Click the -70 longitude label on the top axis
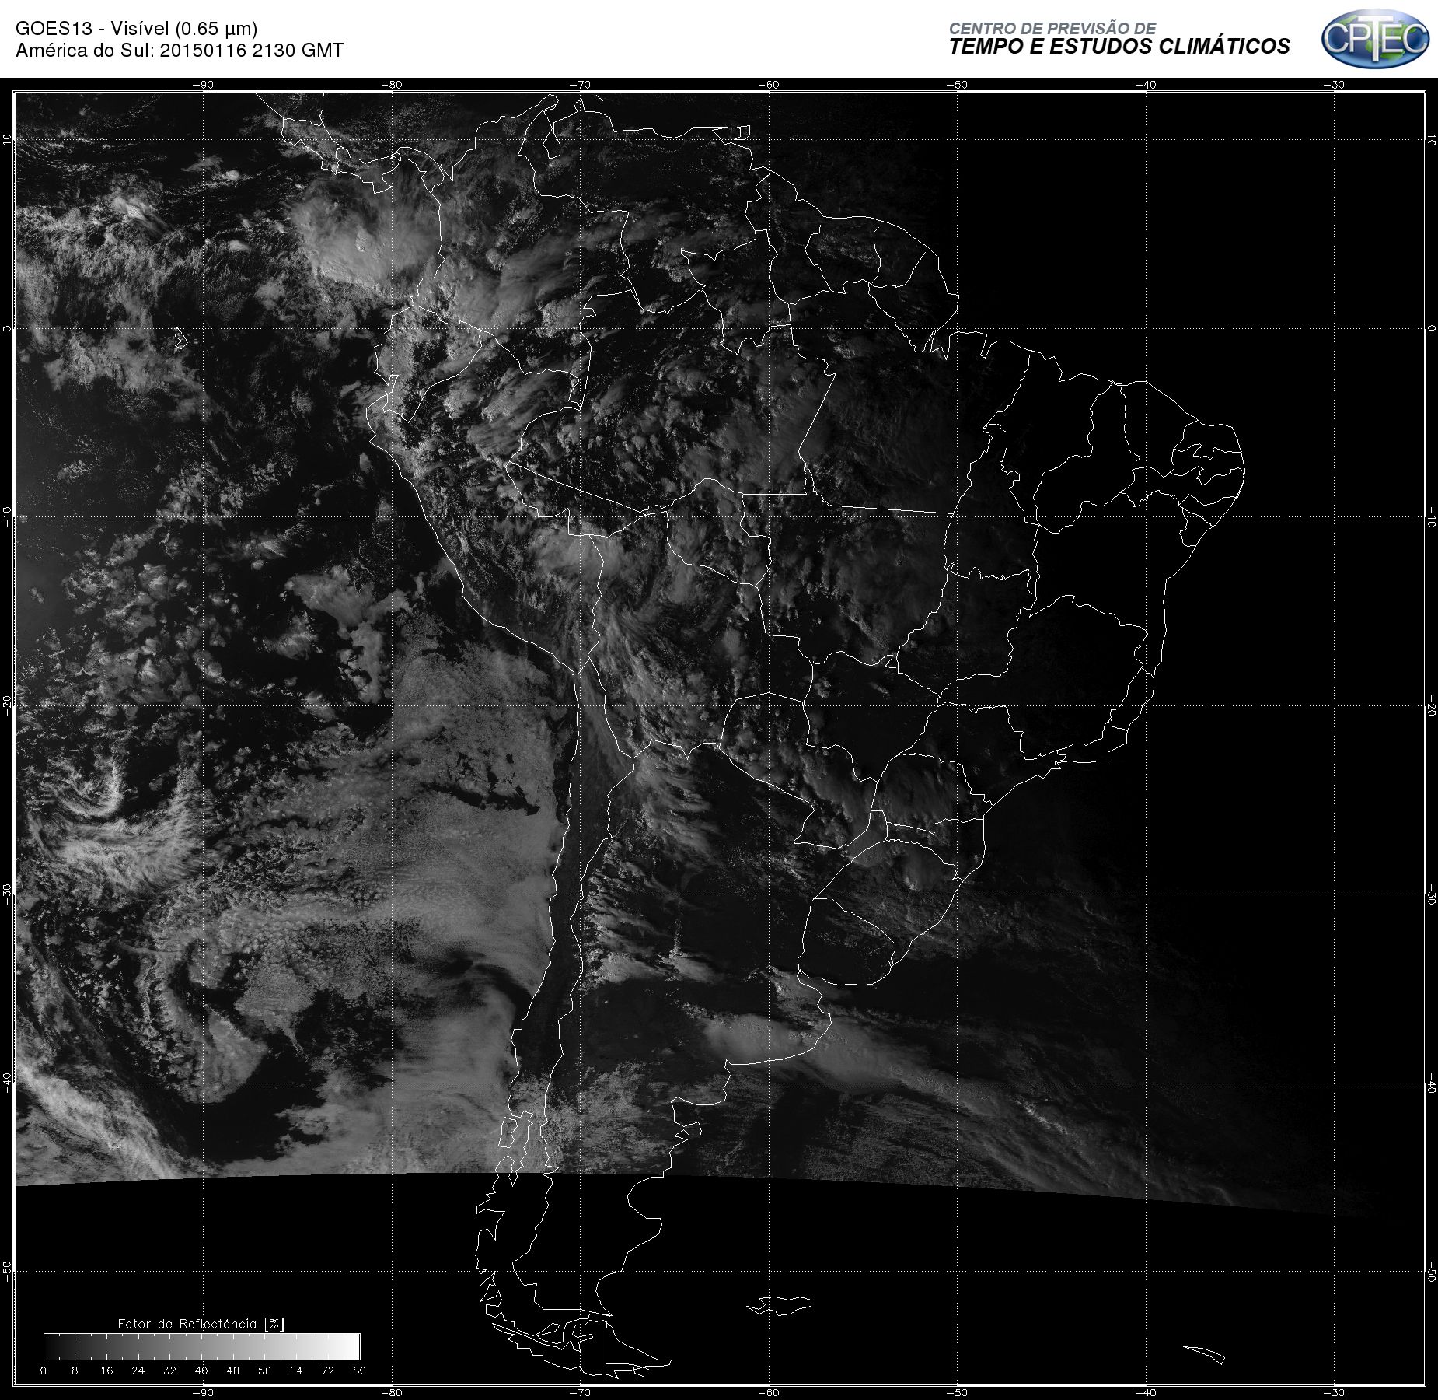 tap(580, 85)
